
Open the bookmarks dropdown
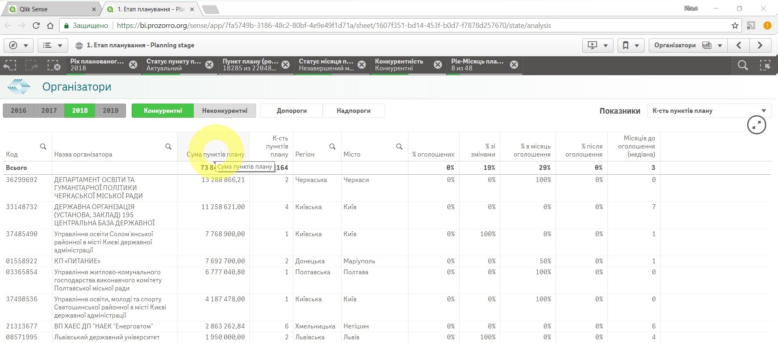[x=631, y=45]
